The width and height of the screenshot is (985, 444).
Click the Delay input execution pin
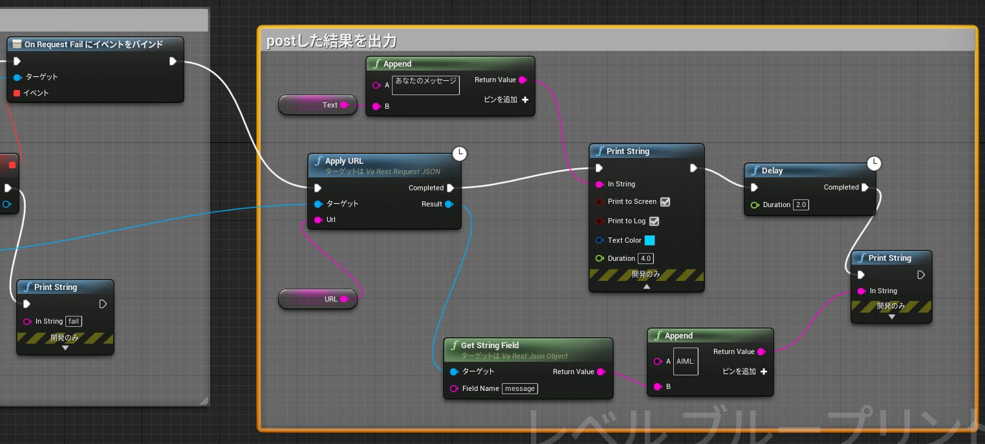pos(754,188)
